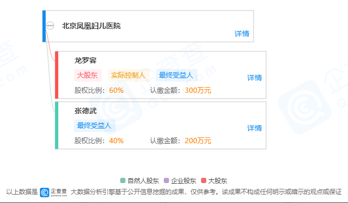This screenshot has height=203, width=348.
Task: Collapse the 北京凤凰妇儿医院 tree node
Action: point(50,26)
